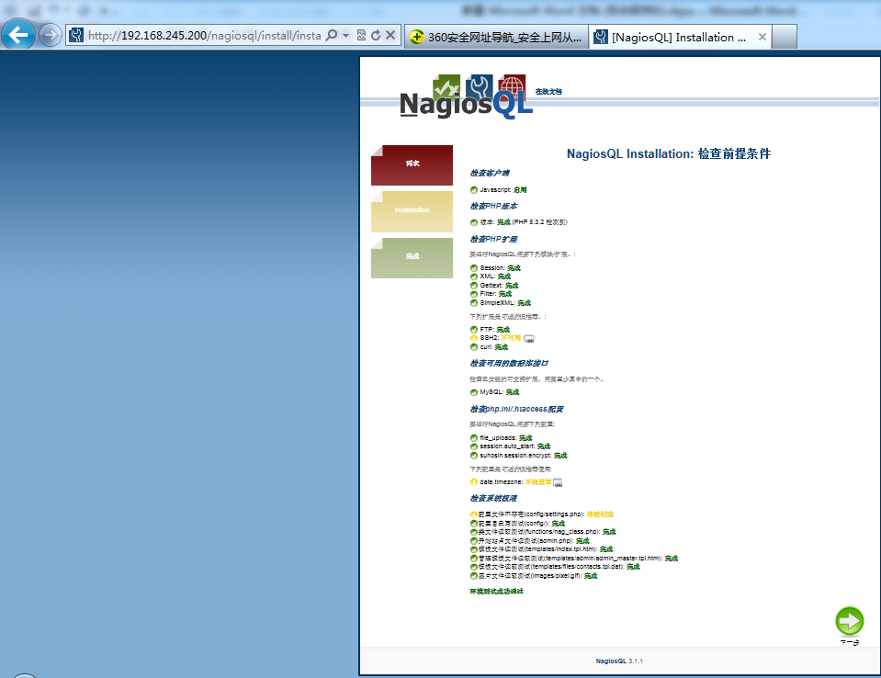Screen dimensions: 881x678
Task: Open the address bar dropdown arrow
Action: [346, 36]
